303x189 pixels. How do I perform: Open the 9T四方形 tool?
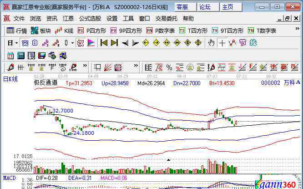click(x=227, y=31)
